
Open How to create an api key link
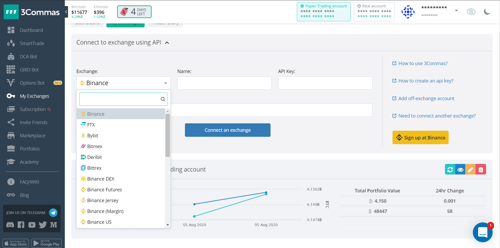425,81
